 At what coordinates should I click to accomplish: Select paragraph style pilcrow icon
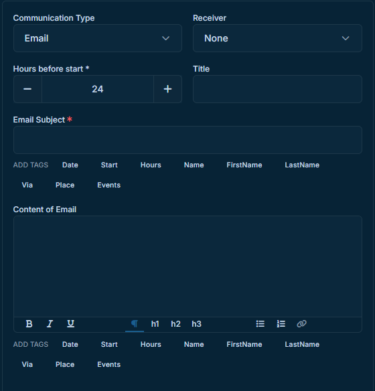[x=135, y=324]
